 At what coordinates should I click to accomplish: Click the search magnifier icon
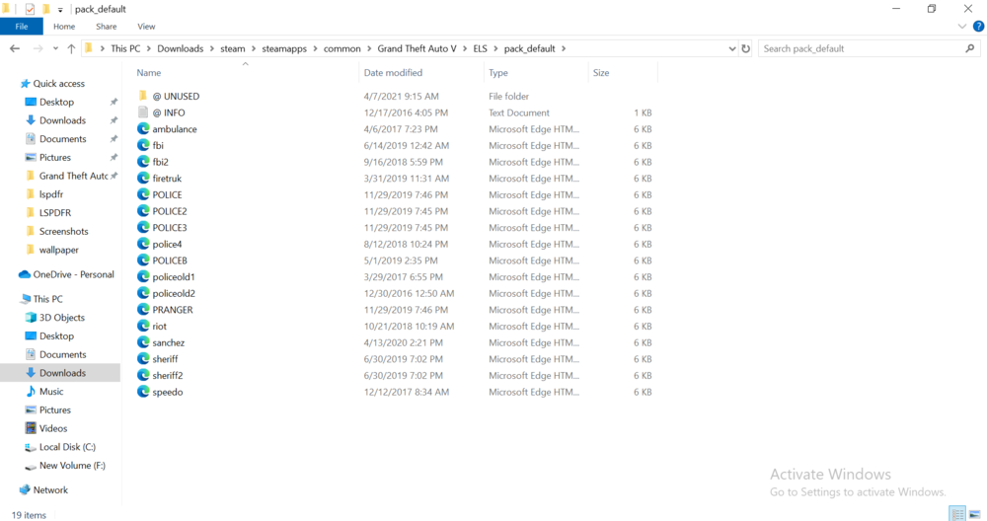point(970,48)
